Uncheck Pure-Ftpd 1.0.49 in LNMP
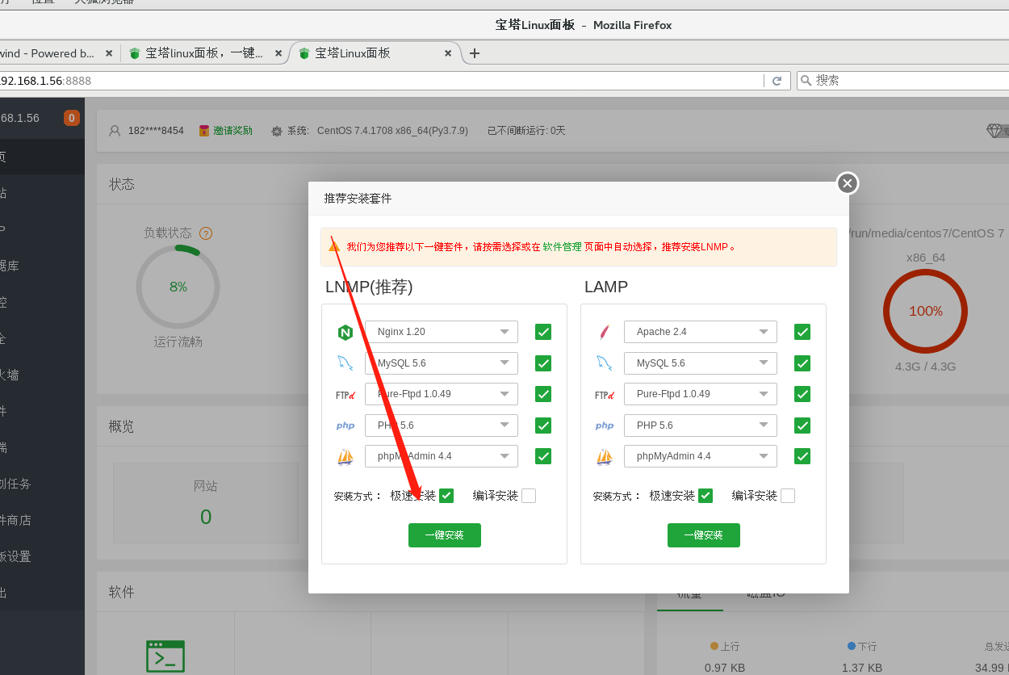1009x675 pixels. tap(543, 394)
